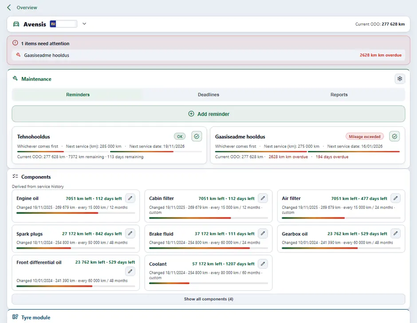Image resolution: width=417 pixels, height=323 pixels.
Task: Open the Reports tab
Action: tap(339, 95)
